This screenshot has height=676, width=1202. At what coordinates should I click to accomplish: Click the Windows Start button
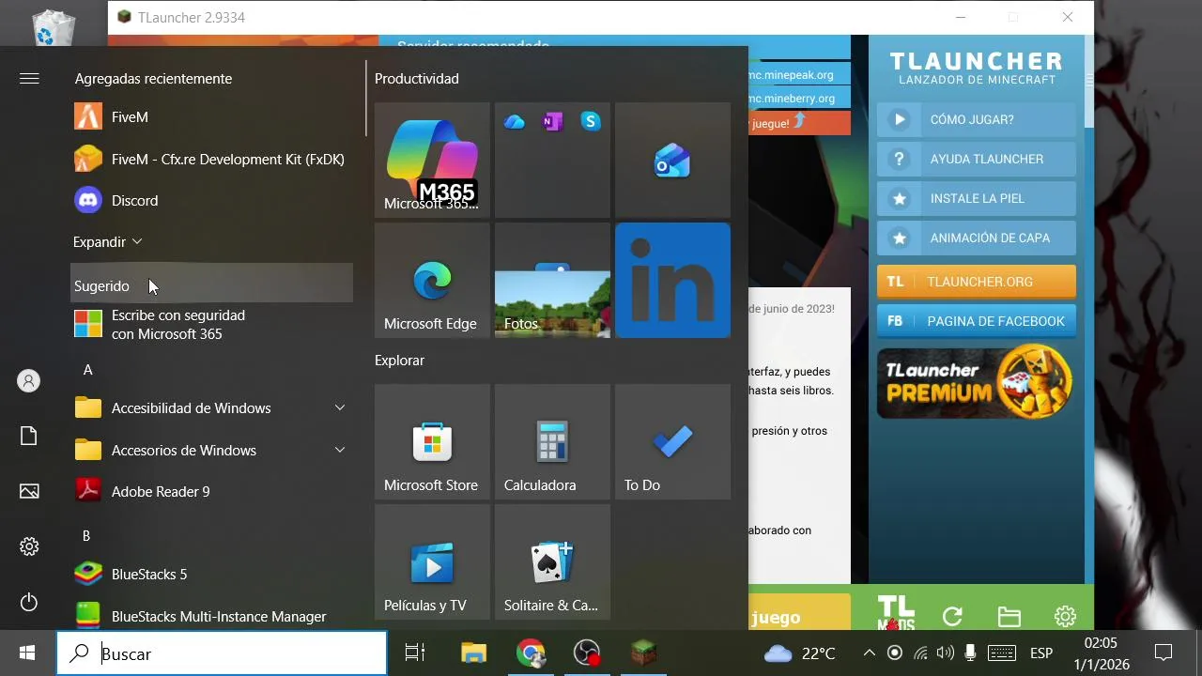point(27,653)
